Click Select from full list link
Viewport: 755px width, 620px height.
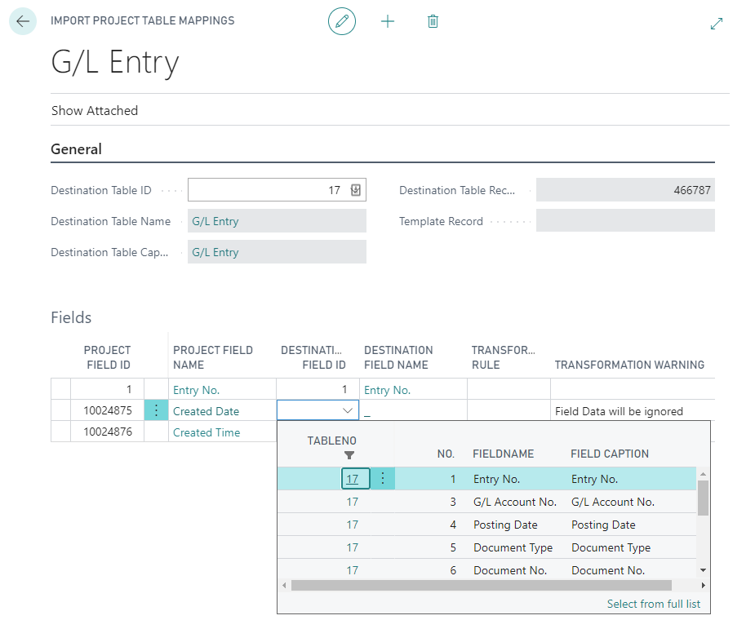tap(653, 604)
